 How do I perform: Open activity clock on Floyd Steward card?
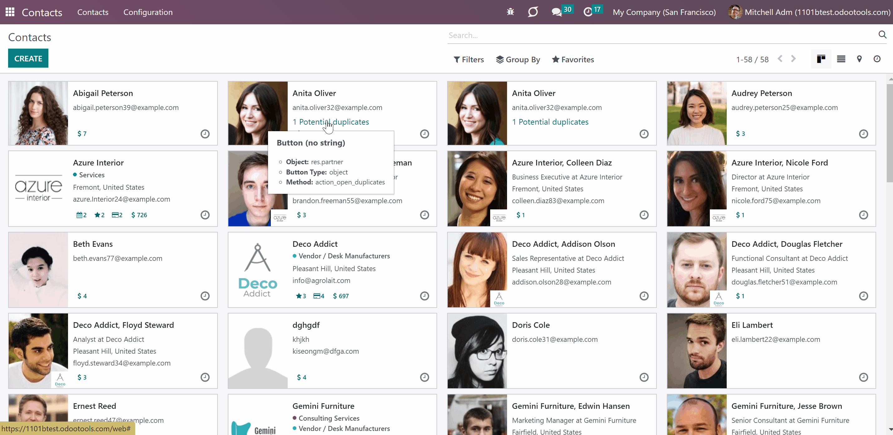(205, 377)
